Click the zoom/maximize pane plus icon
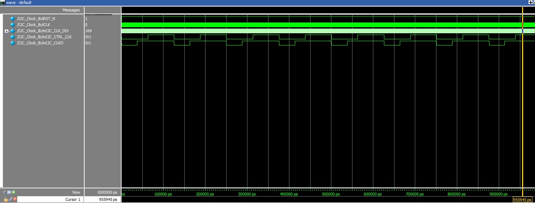This screenshot has width=535, height=203. pyautogui.click(x=531, y=3)
